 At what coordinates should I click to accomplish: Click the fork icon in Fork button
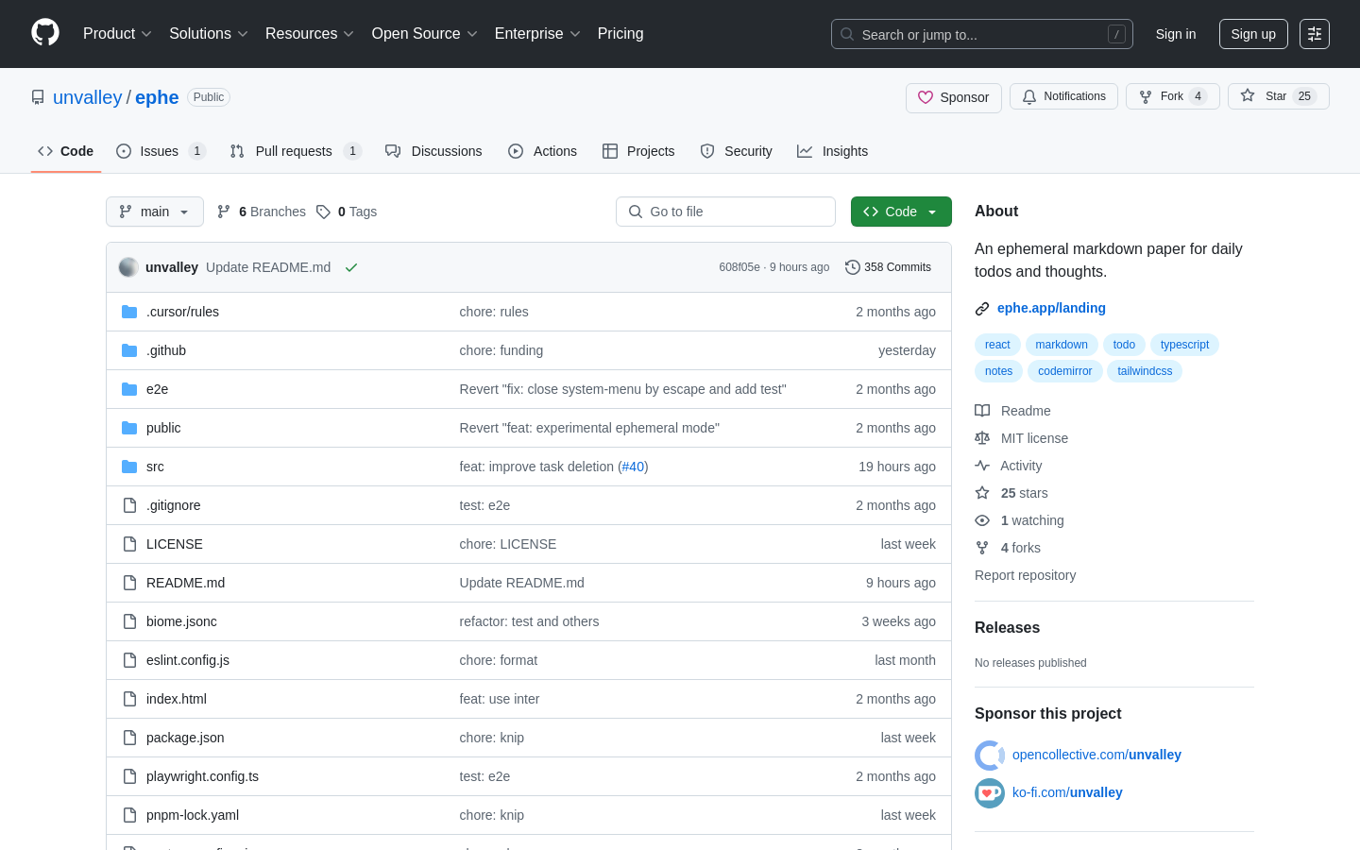click(x=1146, y=96)
